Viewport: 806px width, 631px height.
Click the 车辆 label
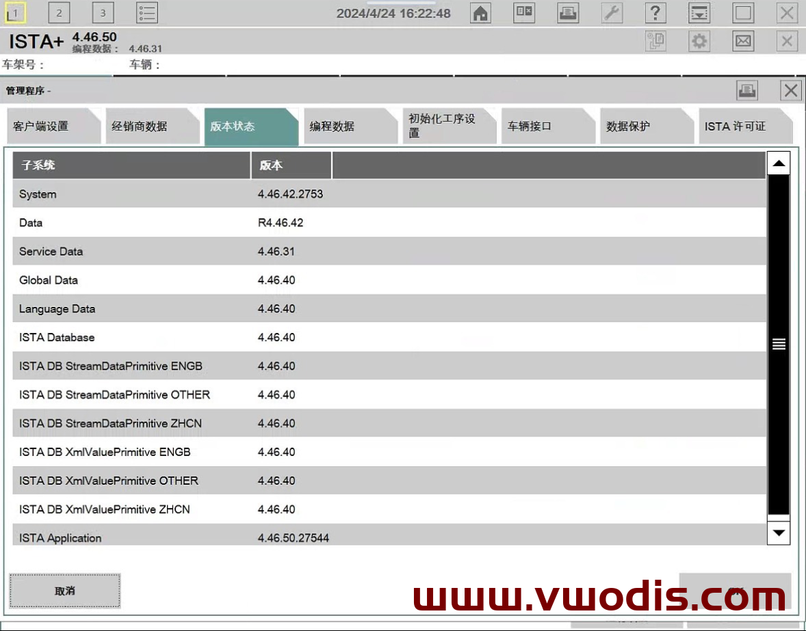click(145, 65)
